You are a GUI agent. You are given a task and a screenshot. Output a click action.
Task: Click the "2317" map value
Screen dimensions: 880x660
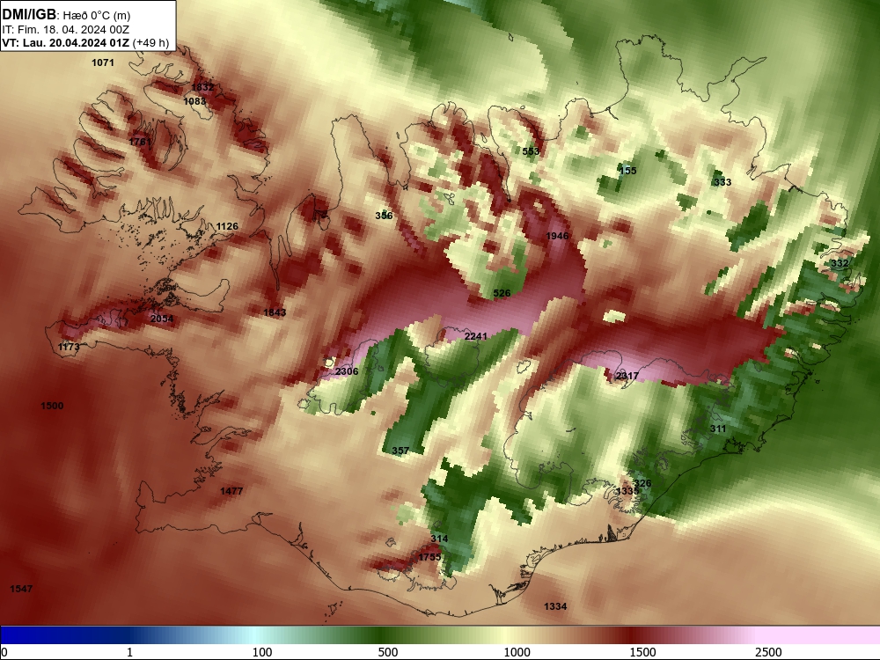[627, 376]
